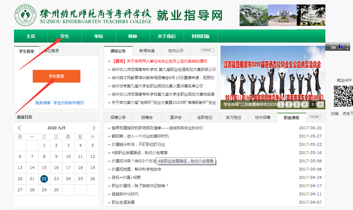Switch to the 新闻快递 tab

147,51
